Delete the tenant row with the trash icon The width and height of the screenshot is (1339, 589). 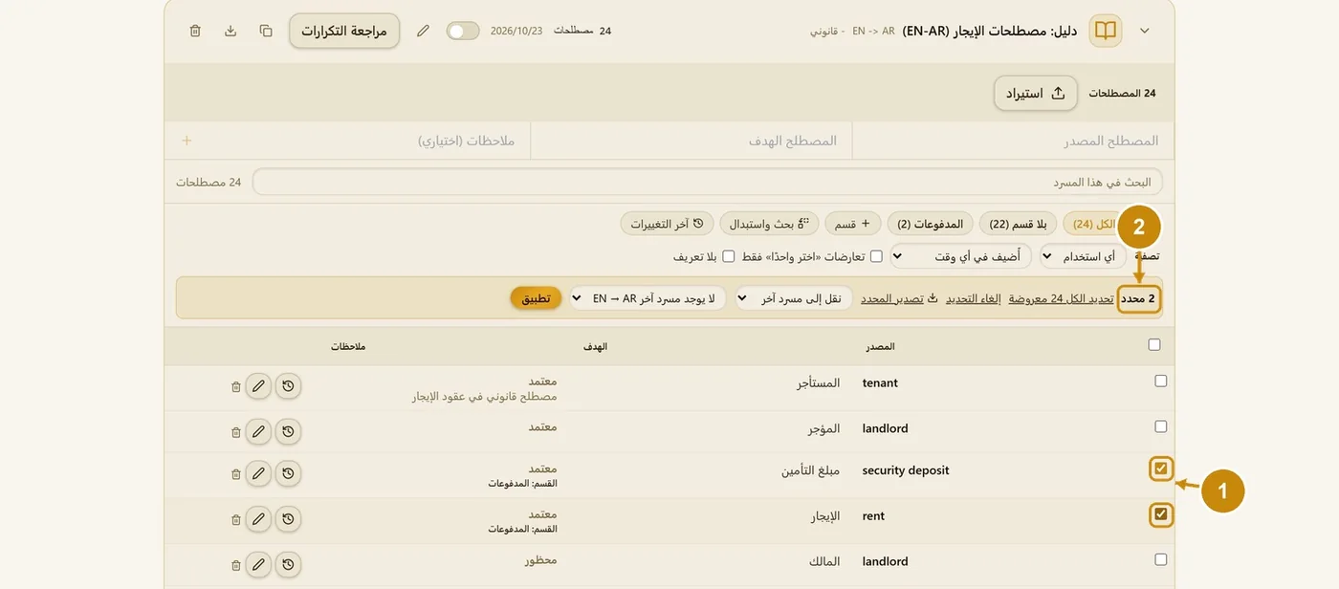236,387
